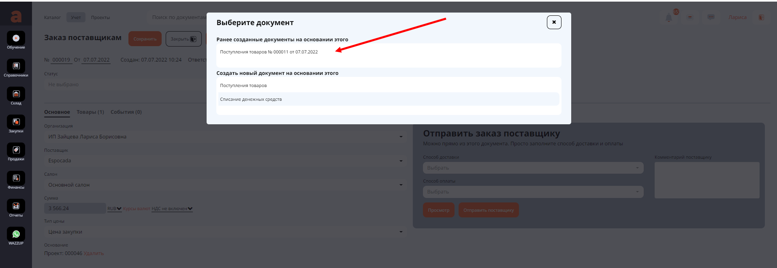Open the Финансы sidebar icon
This screenshot has width=777, height=268.
pos(16,179)
